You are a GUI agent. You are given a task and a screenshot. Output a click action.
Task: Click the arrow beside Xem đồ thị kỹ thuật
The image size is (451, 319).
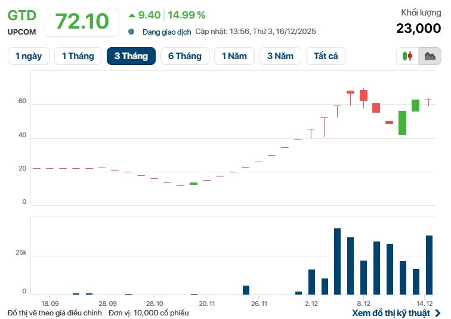438,313
